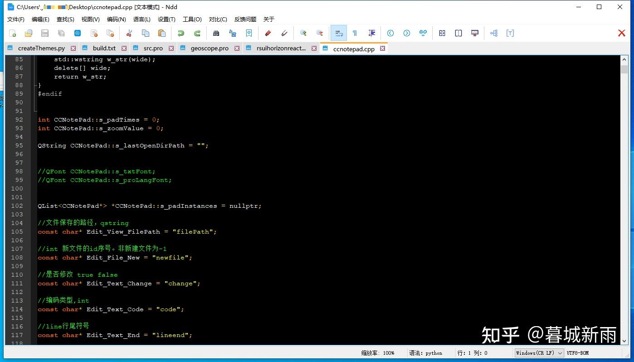Image resolution: width=634 pixels, height=362 pixels.
Task: Click the vertical scrollbar down arrow
Action: click(x=624, y=341)
